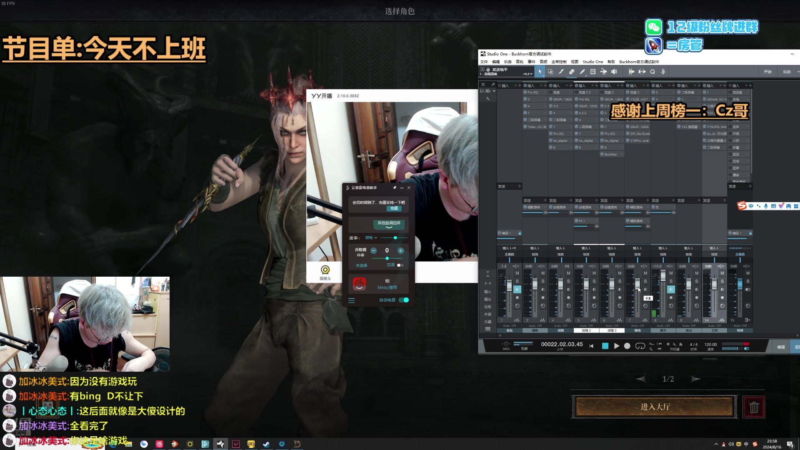Viewport: 800px width, 450px height.
Task: Start playback with the Play button
Action: point(616,346)
